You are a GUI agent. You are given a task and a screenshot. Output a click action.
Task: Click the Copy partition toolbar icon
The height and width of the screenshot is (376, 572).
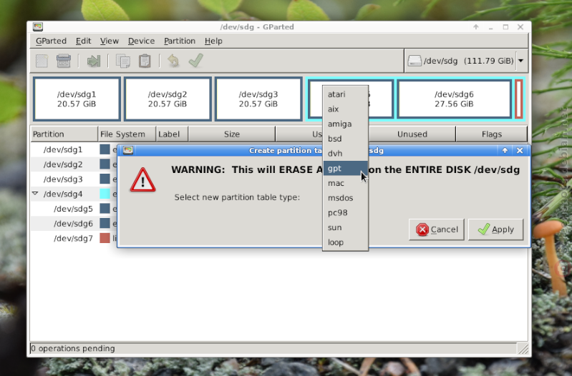(123, 61)
